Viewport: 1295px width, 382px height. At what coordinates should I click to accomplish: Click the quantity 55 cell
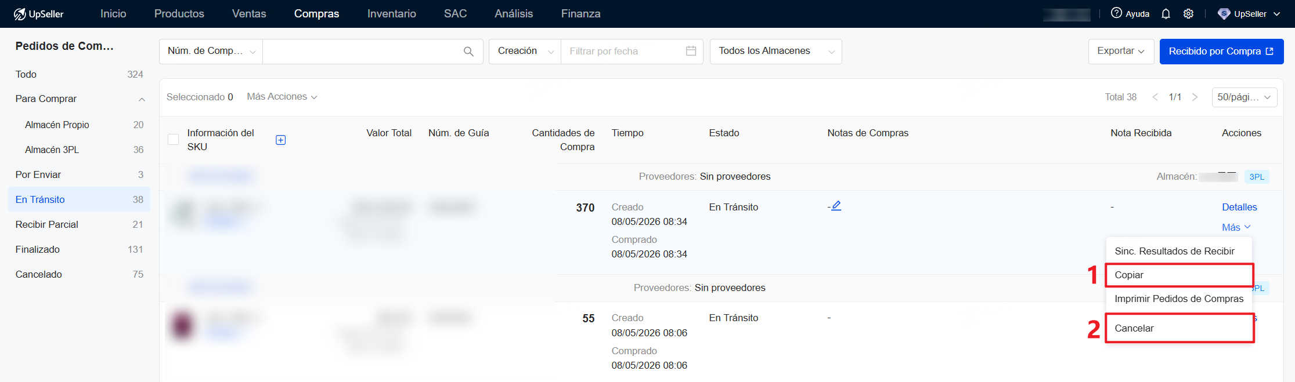click(588, 318)
